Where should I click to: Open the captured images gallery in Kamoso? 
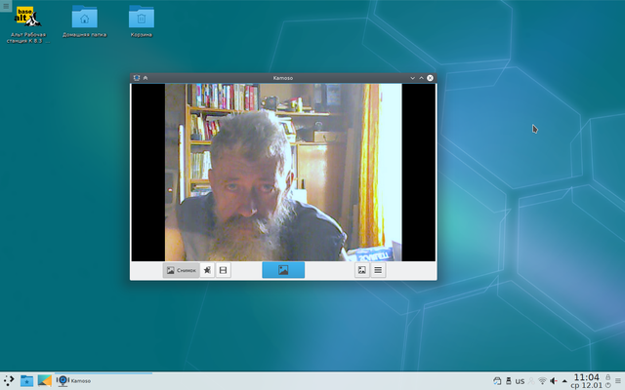pyautogui.click(x=362, y=270)
